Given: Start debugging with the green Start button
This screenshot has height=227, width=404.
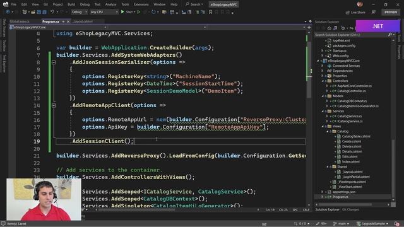Looking at the screenshot, I should [x=128, y=12].
